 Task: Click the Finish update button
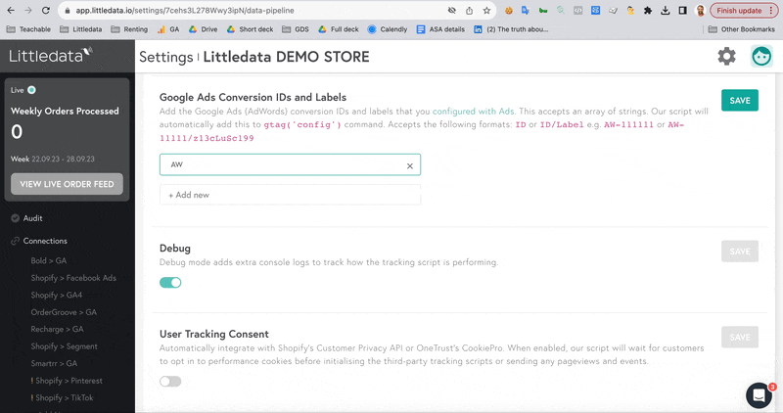click(x=744, y=11)
